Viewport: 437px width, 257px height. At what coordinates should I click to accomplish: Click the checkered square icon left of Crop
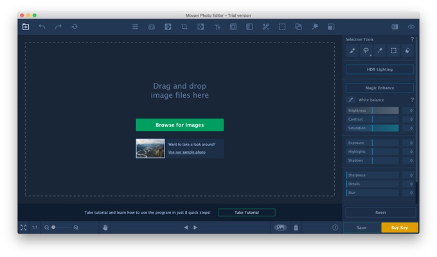point(168,27)
